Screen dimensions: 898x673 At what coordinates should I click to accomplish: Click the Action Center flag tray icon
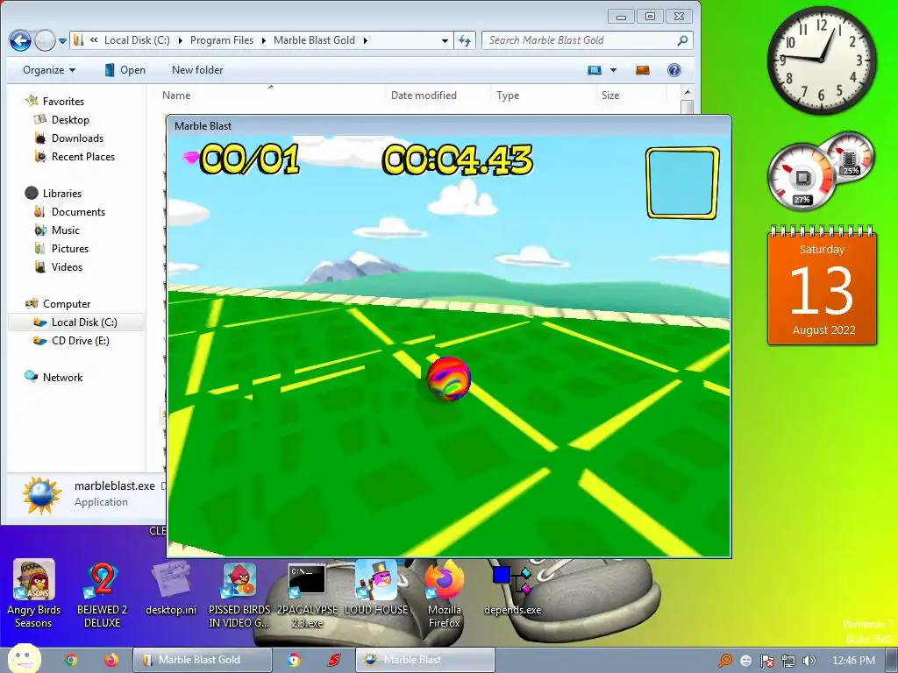(767, 661)
